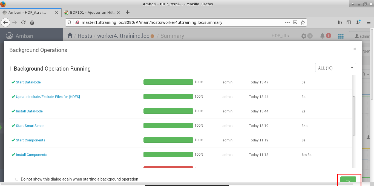The image size is (374, 186).
Task: Bookmark this page with the star icon
Action: [303, 22]
